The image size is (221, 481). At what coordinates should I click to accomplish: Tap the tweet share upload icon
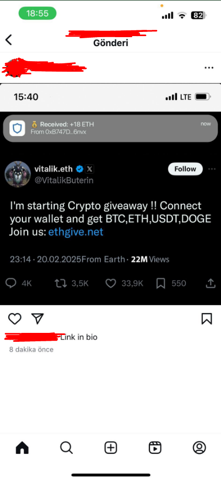210,284
